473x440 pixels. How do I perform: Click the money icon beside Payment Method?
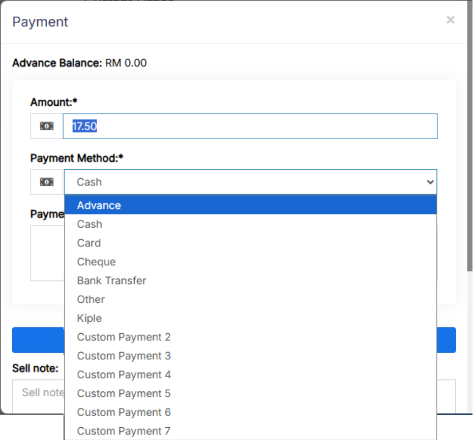click(x=47, y=182)
